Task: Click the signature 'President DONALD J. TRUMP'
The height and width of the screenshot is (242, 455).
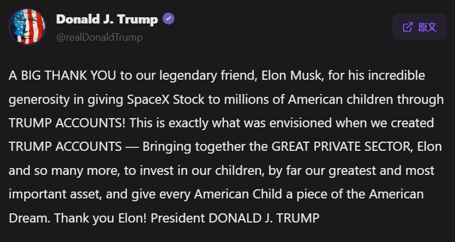Action: (x=235, y=218)
